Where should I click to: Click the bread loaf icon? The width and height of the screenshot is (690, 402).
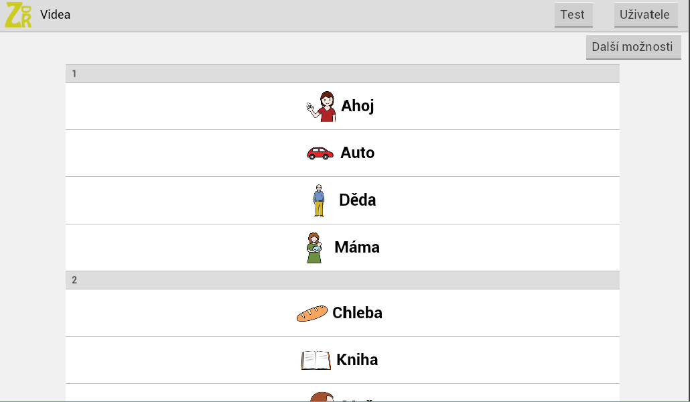coord(312,313)
